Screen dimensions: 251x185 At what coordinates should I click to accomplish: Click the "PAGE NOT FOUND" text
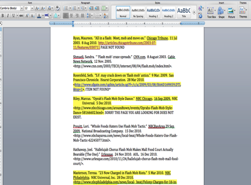click(112, 47)
